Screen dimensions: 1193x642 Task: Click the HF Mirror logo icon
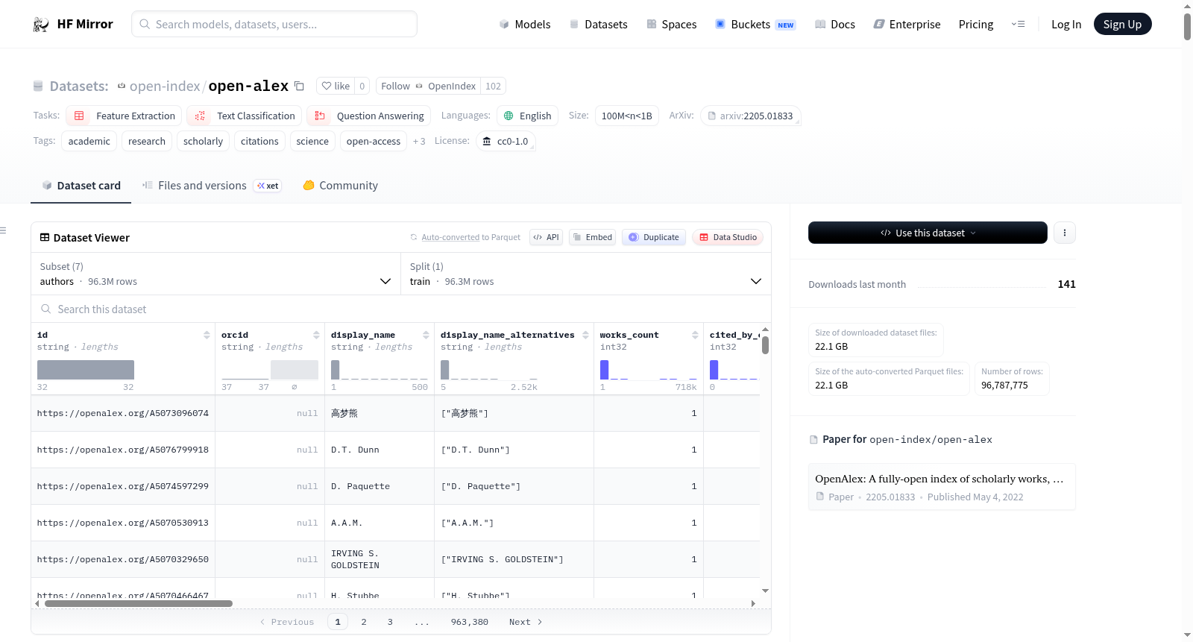[x=41, y=25]
